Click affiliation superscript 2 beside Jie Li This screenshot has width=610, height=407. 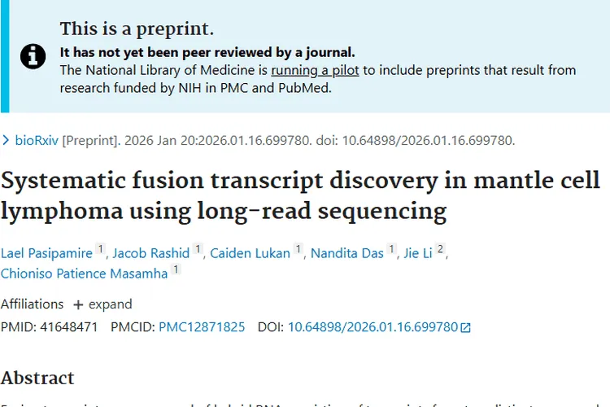[x=440, y=250]
